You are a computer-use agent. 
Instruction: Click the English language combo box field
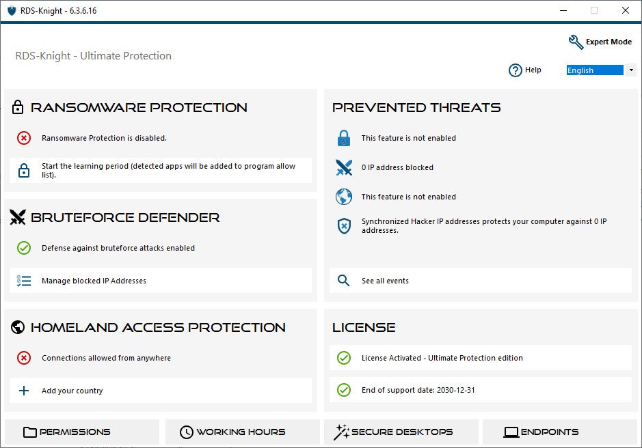pos(595,70)
